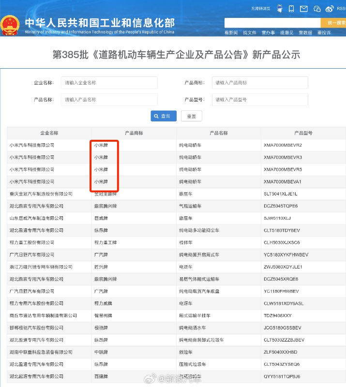Open the WeChat icon in header
The height and width of the screenshot is (387, 346).
click(x=317, y=9)
